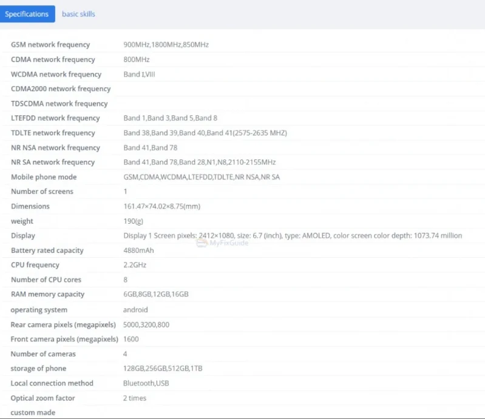
Task: Select the NR SA network frequency row
Action: pyautogui.click(x=243, y=163)
